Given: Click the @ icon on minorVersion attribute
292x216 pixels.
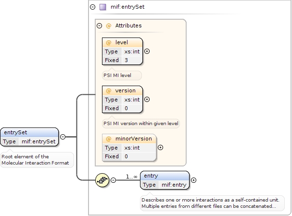Looking at the screenshot, I should pyautogui.click(x=109, y=139).
